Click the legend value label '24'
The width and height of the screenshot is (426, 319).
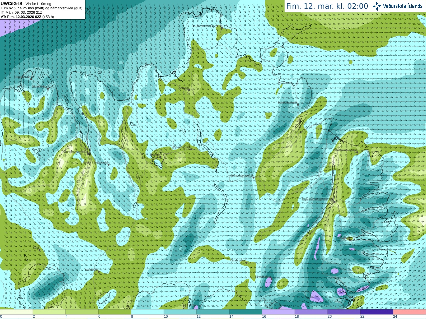pyautogui.click(x=395, y=317)
